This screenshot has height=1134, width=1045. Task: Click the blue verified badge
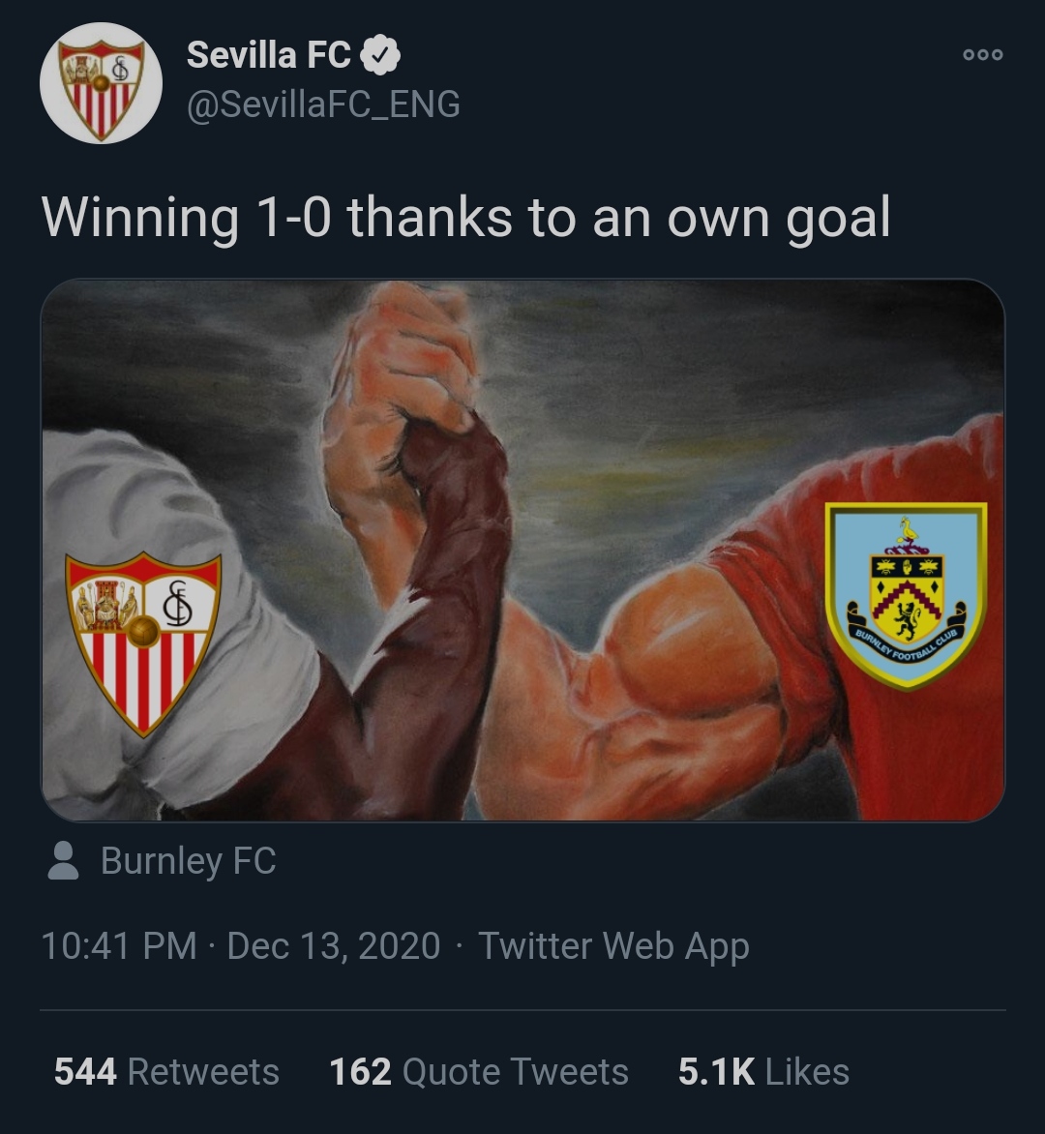coord(380,56)
